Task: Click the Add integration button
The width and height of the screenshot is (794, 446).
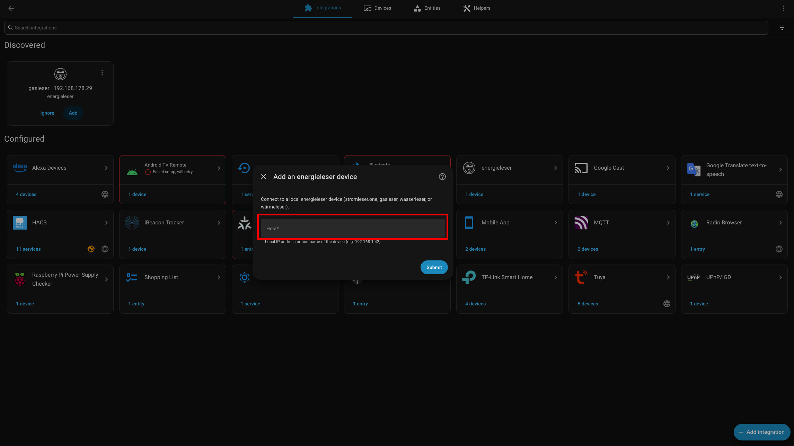Action: pyautogui.click(x=761, y=432)
